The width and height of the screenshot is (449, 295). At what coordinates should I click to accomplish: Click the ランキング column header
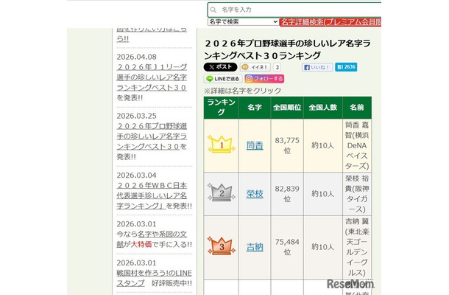click(221, 108)
